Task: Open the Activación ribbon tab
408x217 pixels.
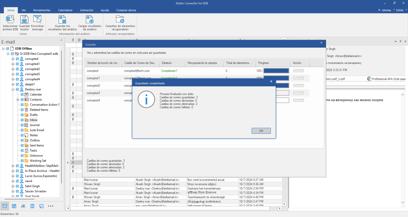Action: click(87, 10)
